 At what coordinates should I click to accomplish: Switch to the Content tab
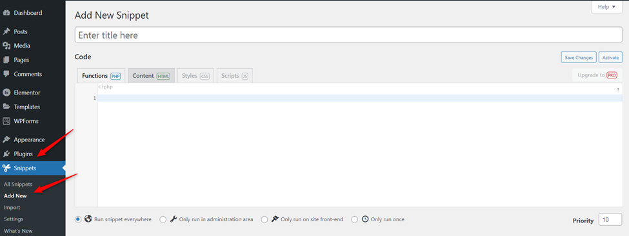(x=151, y=76)
